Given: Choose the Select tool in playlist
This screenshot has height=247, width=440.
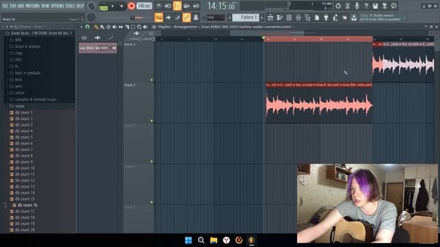Looking at the screenshot, I should coord(133,27).
